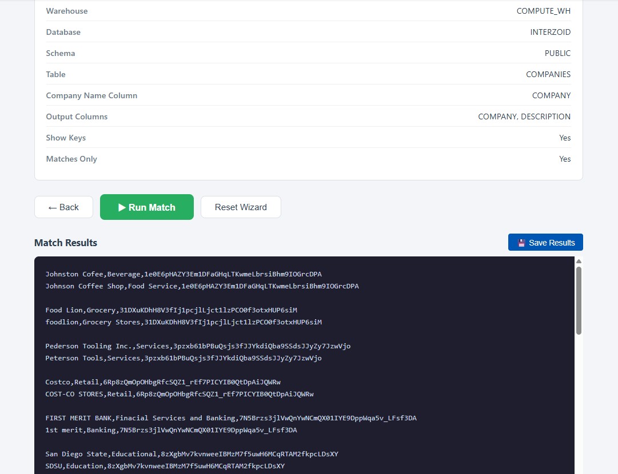The width and height of the screenshot is (618, 474).
Task: Click the Costco,Retail result line
Action: 163,382
